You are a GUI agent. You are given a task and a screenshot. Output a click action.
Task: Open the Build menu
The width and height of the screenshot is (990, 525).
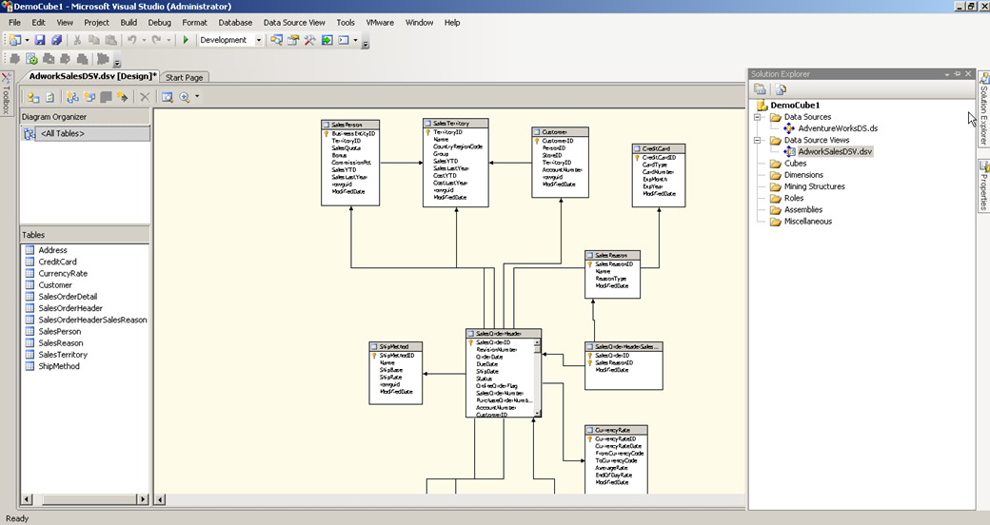tap(129, 22)
